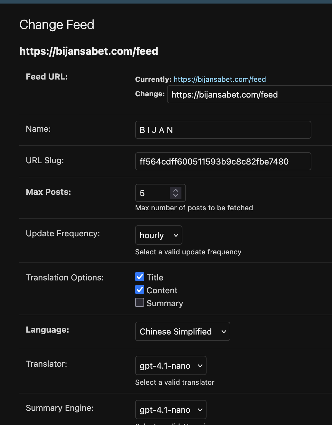Select hourly in the frequency selector
This screenshot has height=425, width=332.
[158, 235]
